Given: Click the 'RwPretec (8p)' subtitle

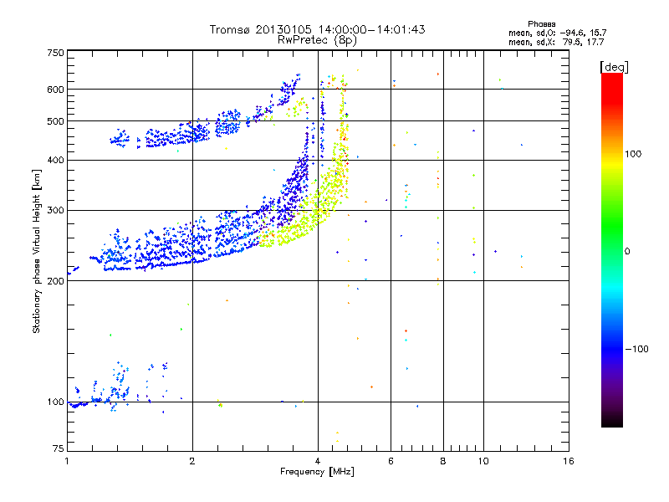Looking at the screenshot, I should (317, 40).
